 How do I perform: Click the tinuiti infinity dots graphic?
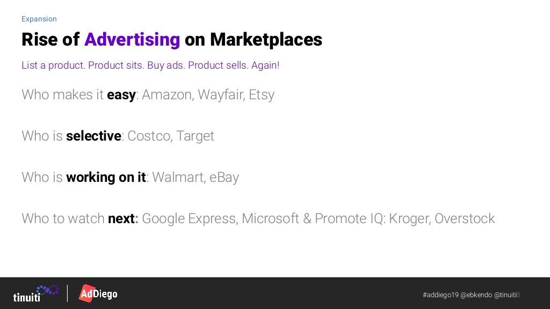click(x=48, y=290)
